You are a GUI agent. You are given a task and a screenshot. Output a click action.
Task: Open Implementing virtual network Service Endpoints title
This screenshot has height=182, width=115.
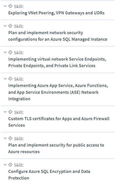pos(57,62)
